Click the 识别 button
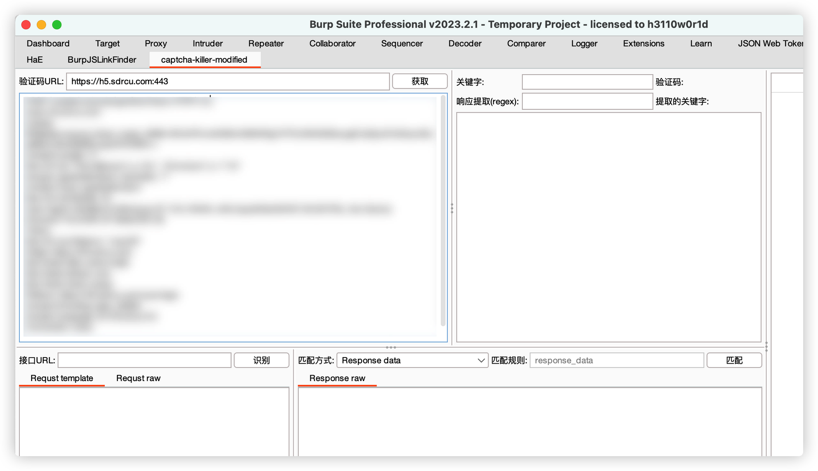This screenshot has width=818, height=471. coord(261,360)
